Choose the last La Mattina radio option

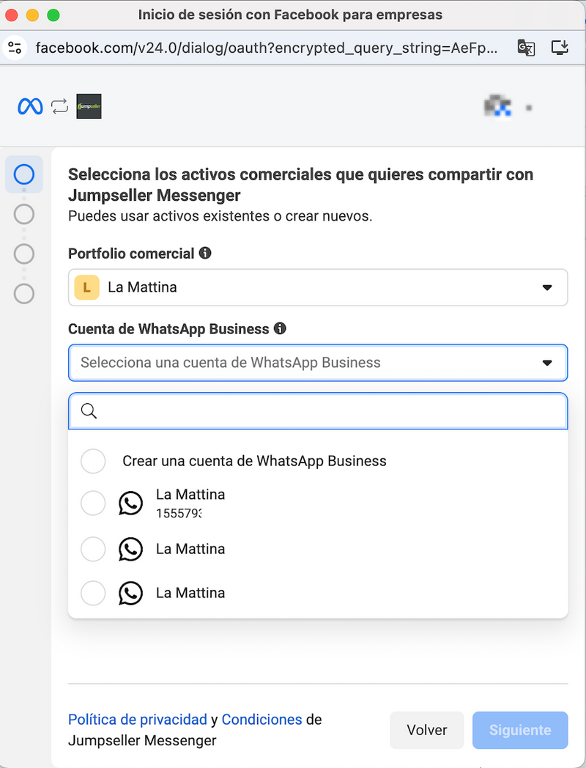[93, 593]
